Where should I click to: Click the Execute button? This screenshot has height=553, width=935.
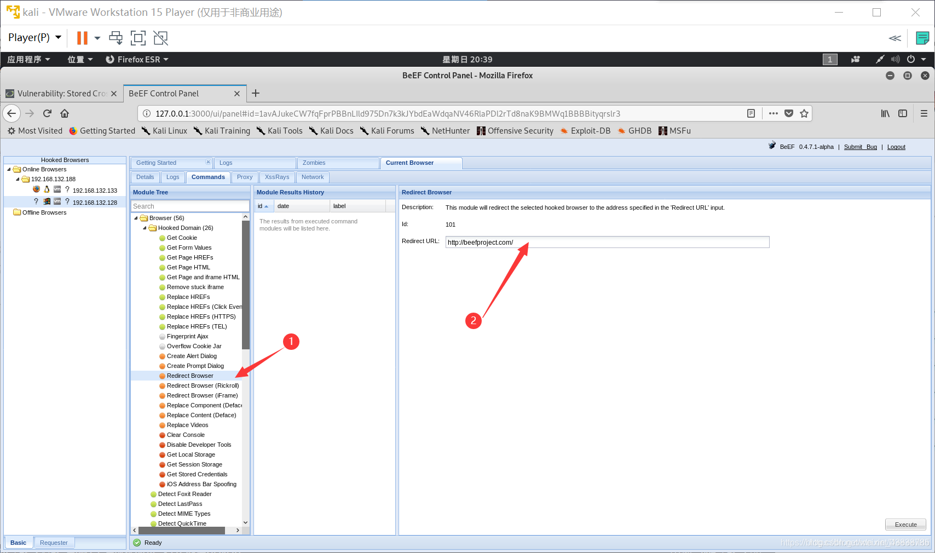coord(905,525)
